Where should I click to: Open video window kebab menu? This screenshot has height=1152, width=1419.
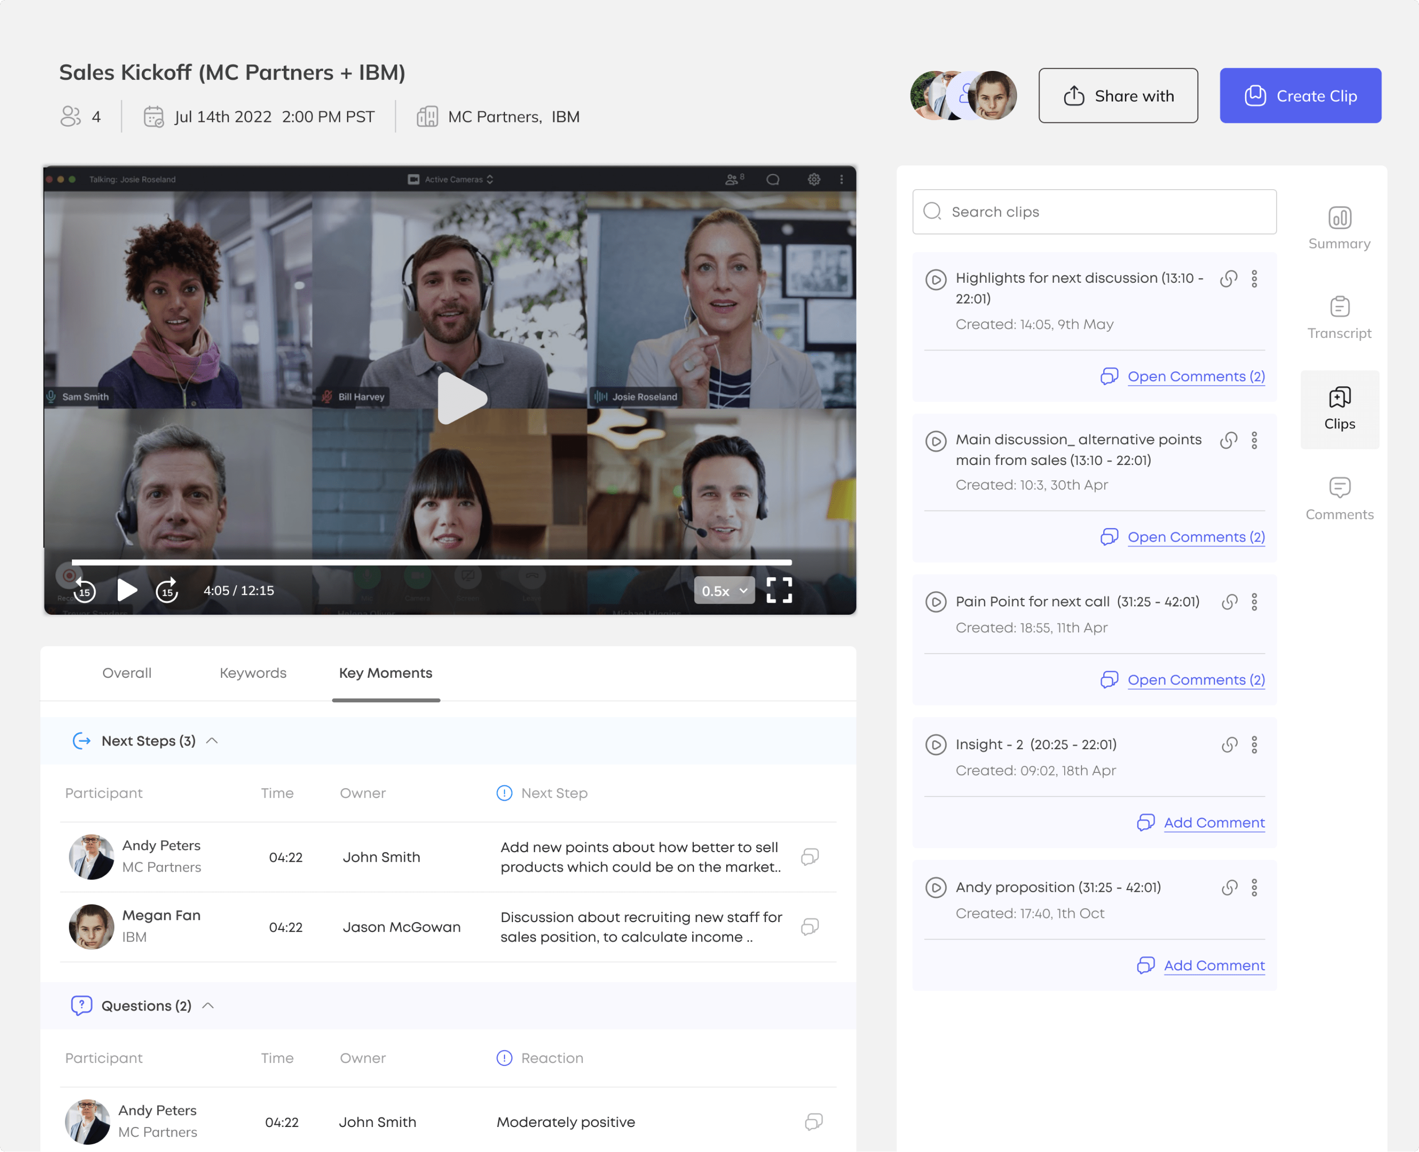coord(842,179)
